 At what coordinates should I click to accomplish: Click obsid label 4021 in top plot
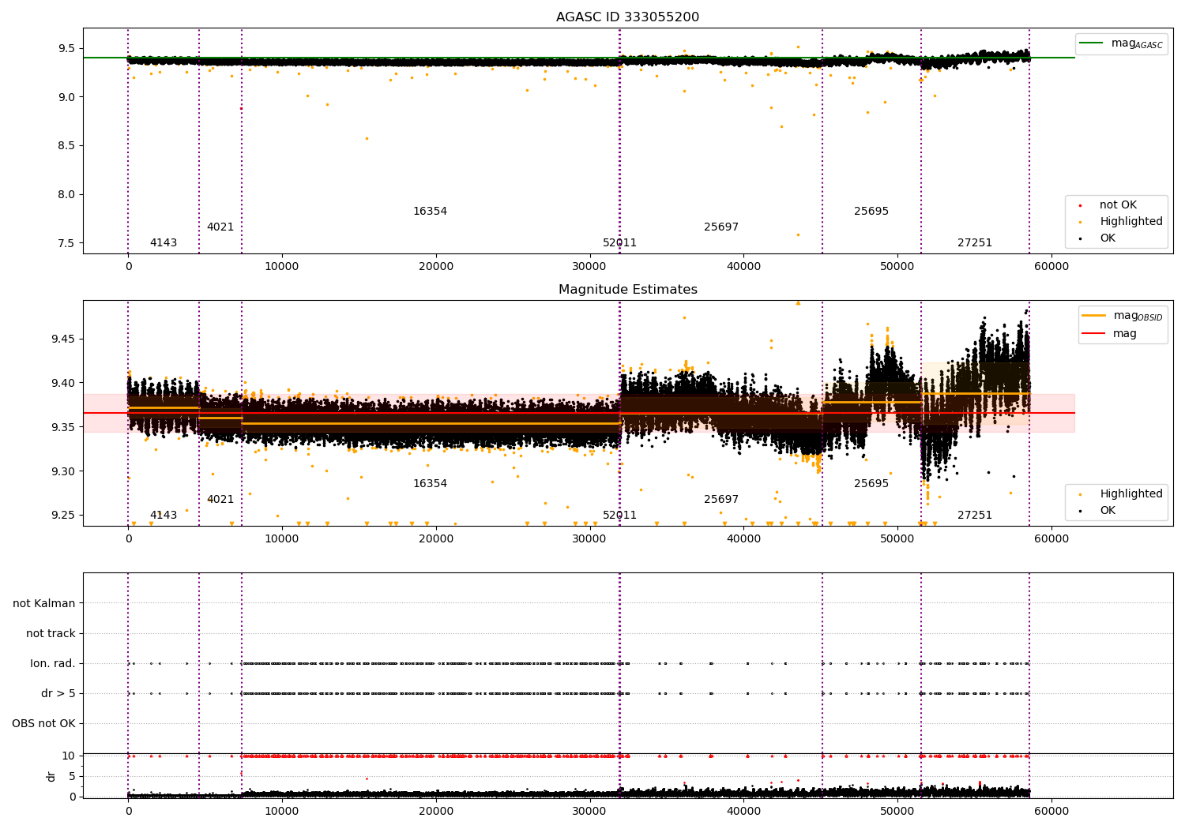tap(220, 227)
